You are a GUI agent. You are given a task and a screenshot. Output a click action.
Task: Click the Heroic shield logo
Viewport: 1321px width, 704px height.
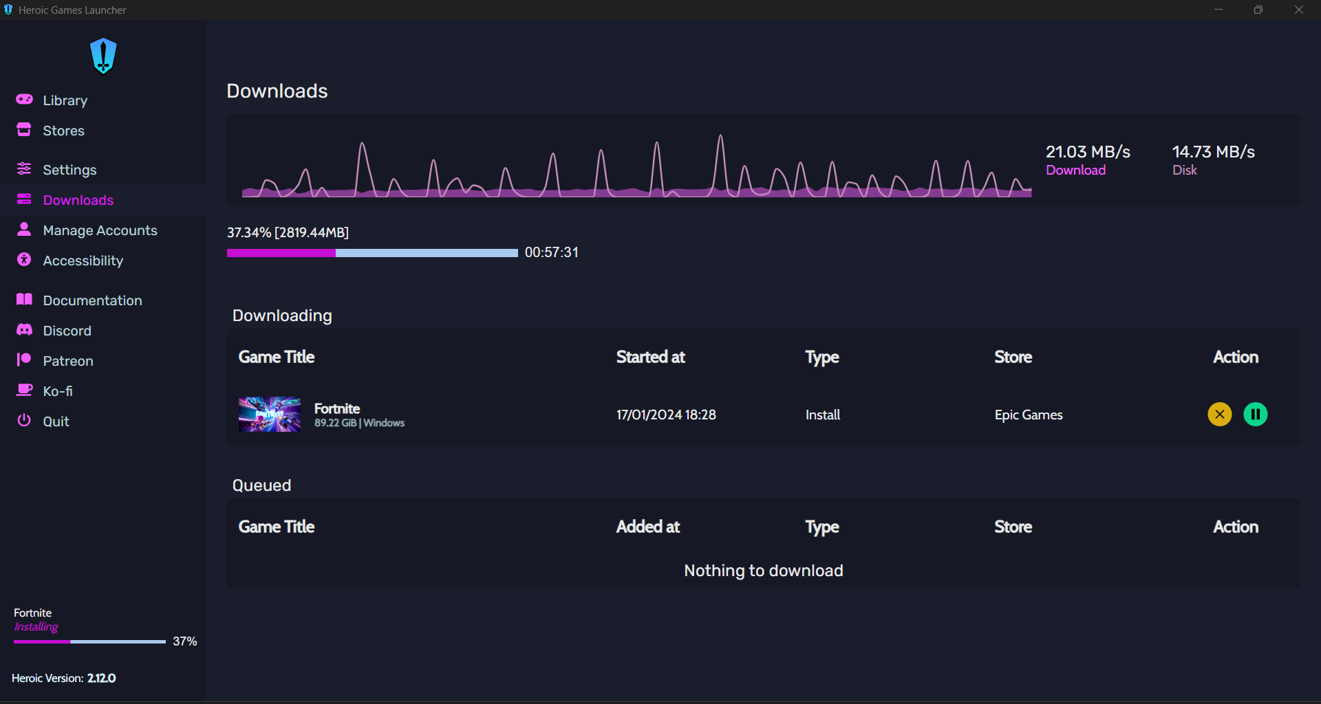pos(103,56)
